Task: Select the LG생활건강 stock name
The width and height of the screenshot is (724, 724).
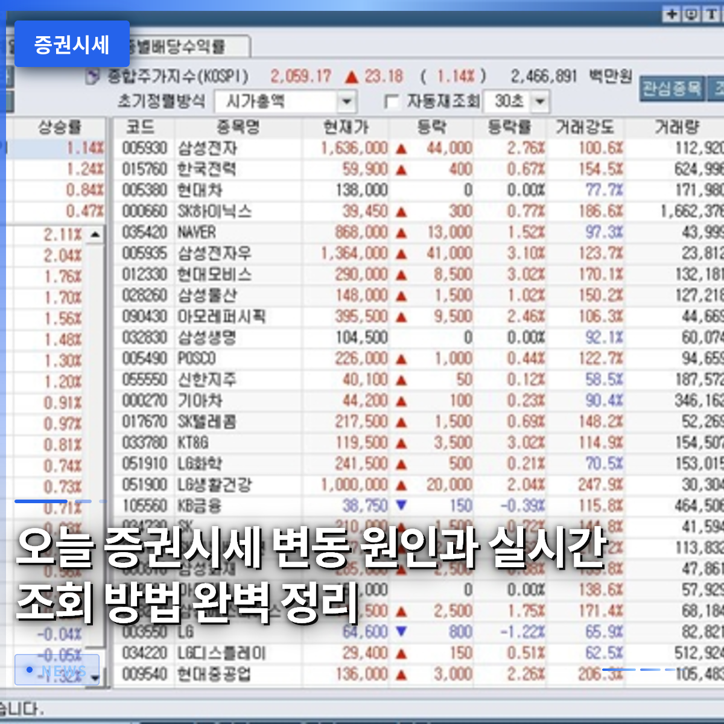Action: coord(215,484)
